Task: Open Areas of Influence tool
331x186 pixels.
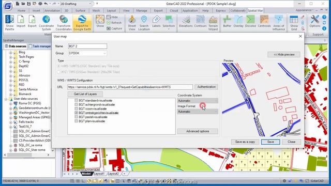Action: (x=279, y=23)
